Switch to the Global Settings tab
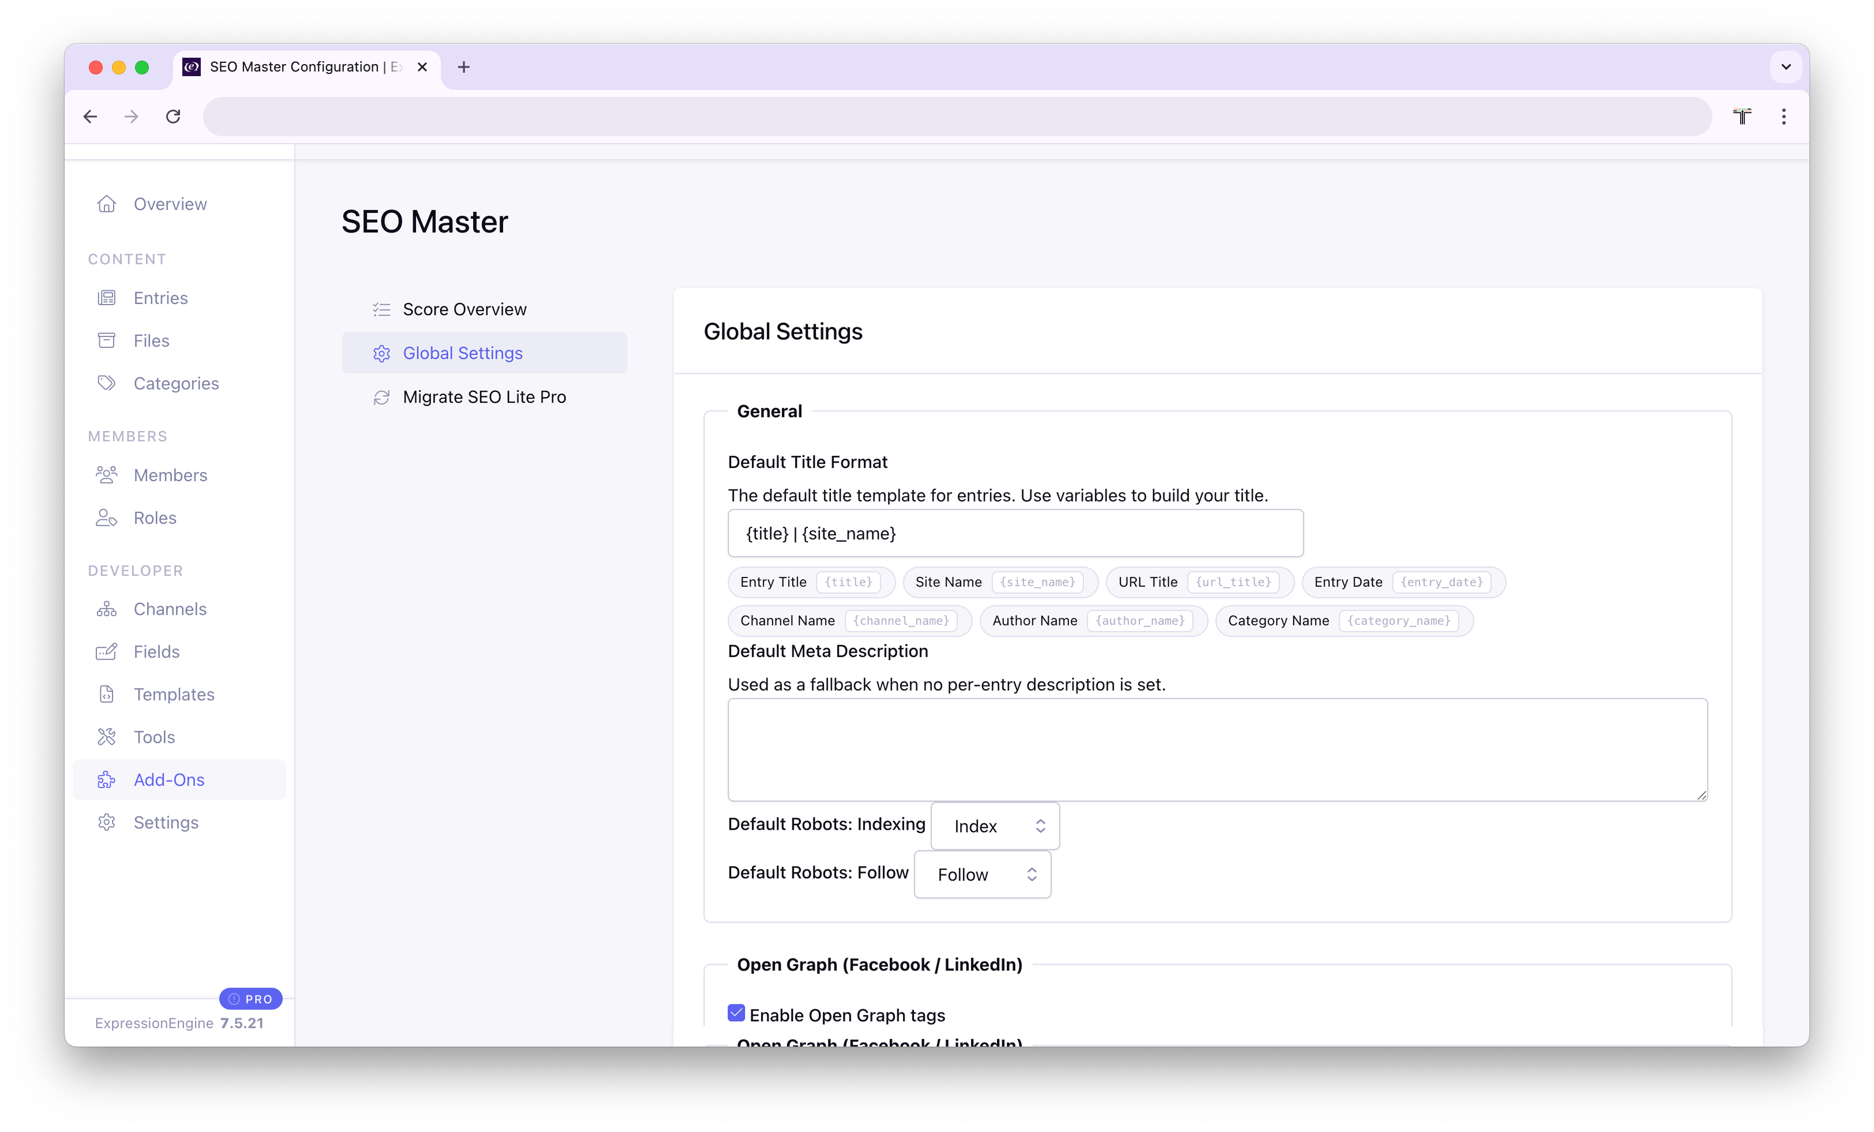 pos(462,352)
